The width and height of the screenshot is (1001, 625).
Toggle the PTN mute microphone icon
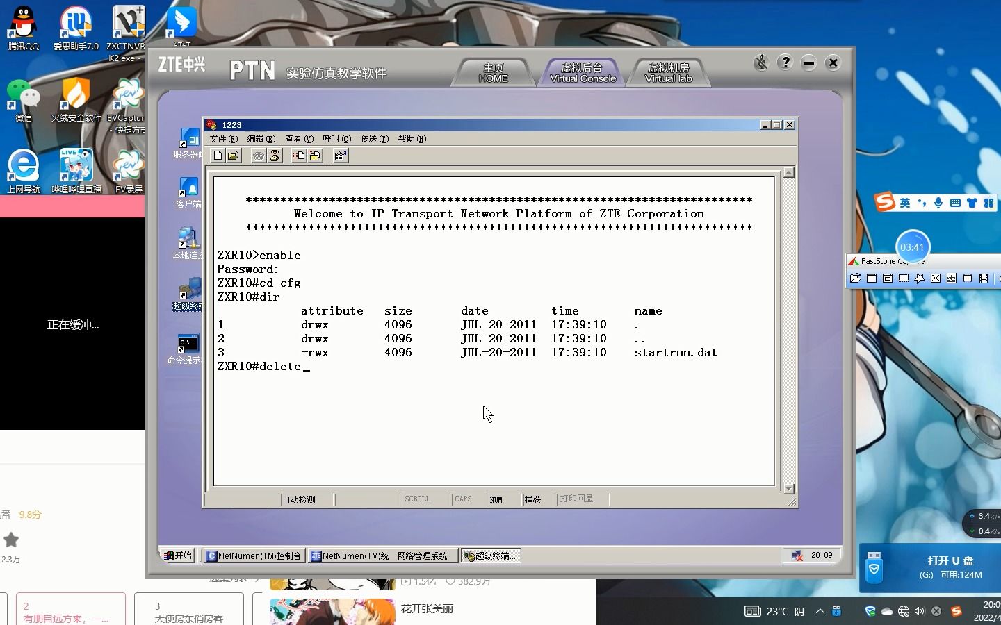tap(761, 62)
